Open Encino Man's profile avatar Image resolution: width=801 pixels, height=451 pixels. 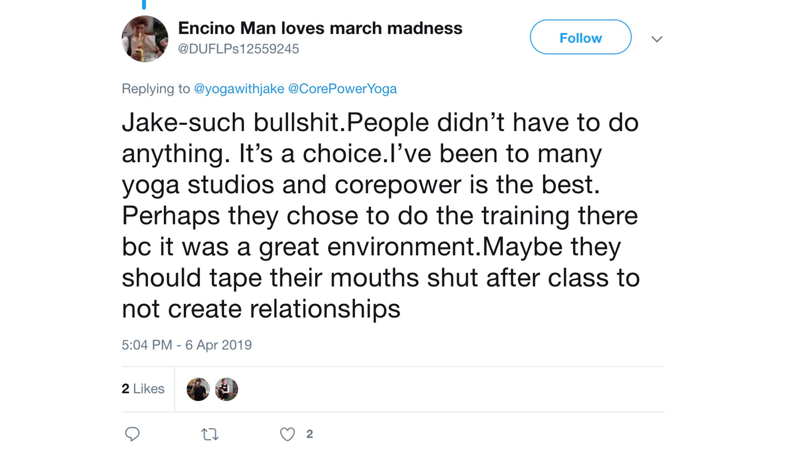145,39
